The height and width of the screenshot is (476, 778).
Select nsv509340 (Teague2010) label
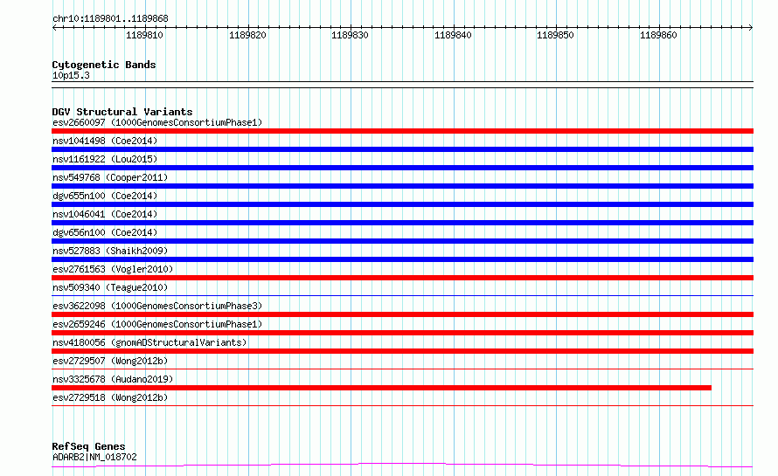110,287
